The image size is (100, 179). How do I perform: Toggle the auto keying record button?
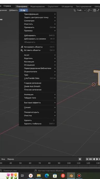(80, 159)
